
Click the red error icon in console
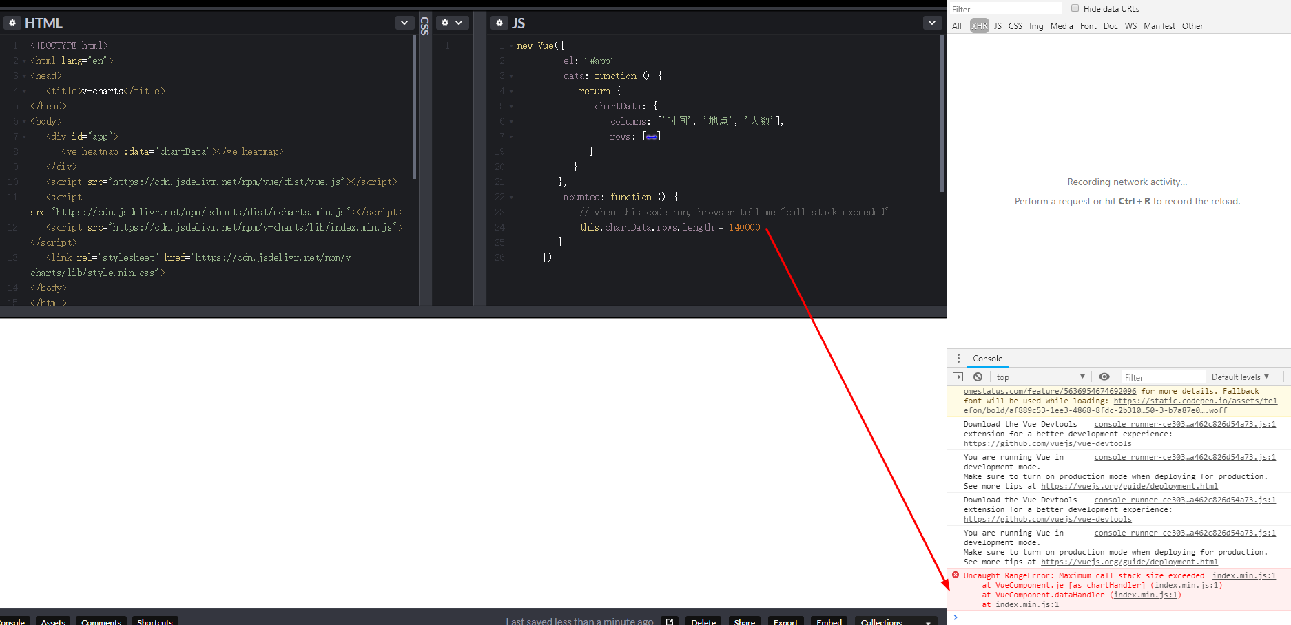click(956, 575)
